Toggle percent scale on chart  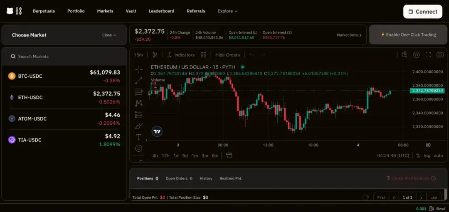(x=418, y=155)
